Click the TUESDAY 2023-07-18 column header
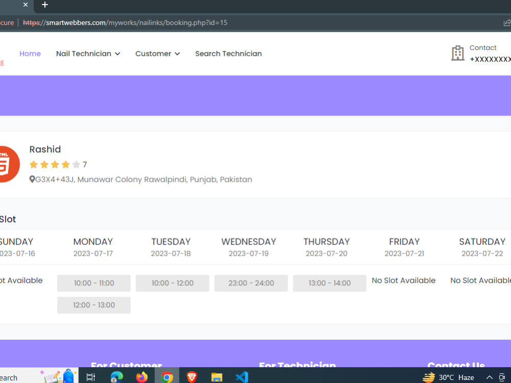Image resolution: width=511 pixels, height=383 pixels. [171, 247]
